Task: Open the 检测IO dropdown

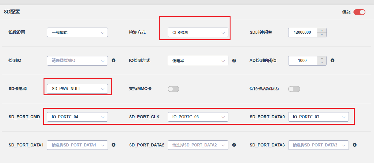Action: coord(77,61)
